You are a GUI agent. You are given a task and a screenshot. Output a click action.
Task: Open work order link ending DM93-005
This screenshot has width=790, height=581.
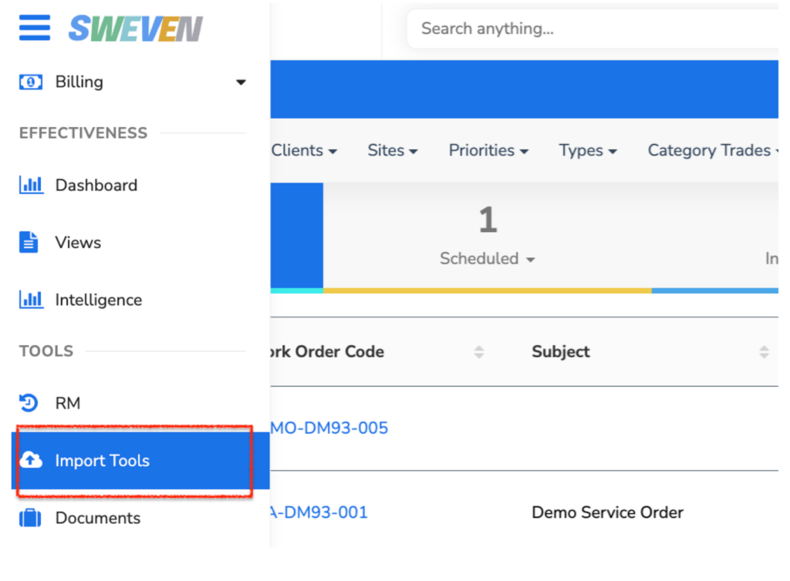point(329,428)
